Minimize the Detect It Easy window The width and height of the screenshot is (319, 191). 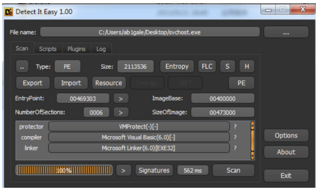268,10
